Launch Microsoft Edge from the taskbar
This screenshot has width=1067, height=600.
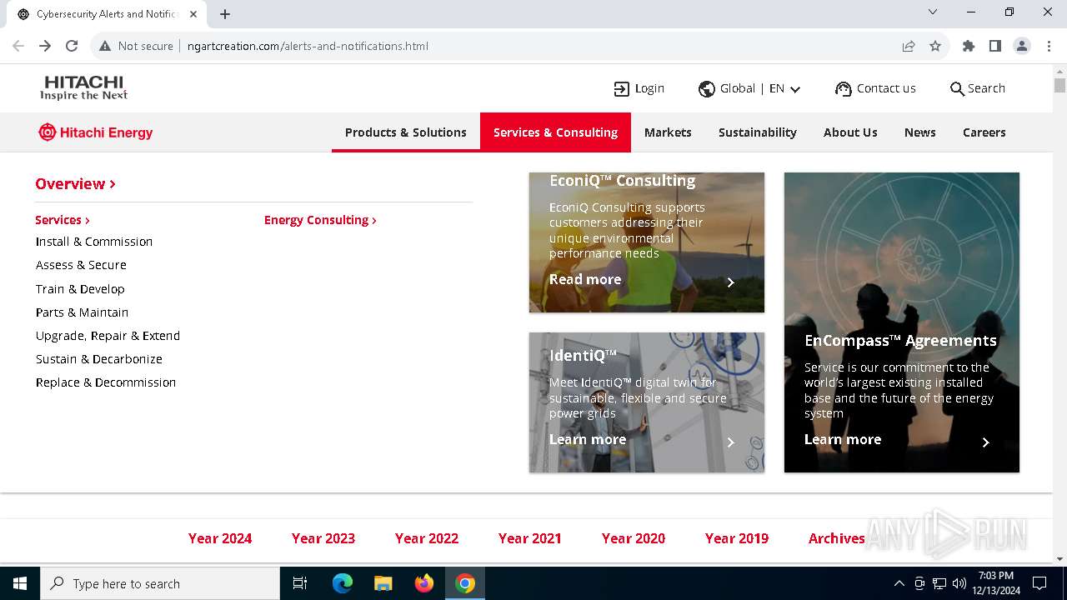[343, 583]
